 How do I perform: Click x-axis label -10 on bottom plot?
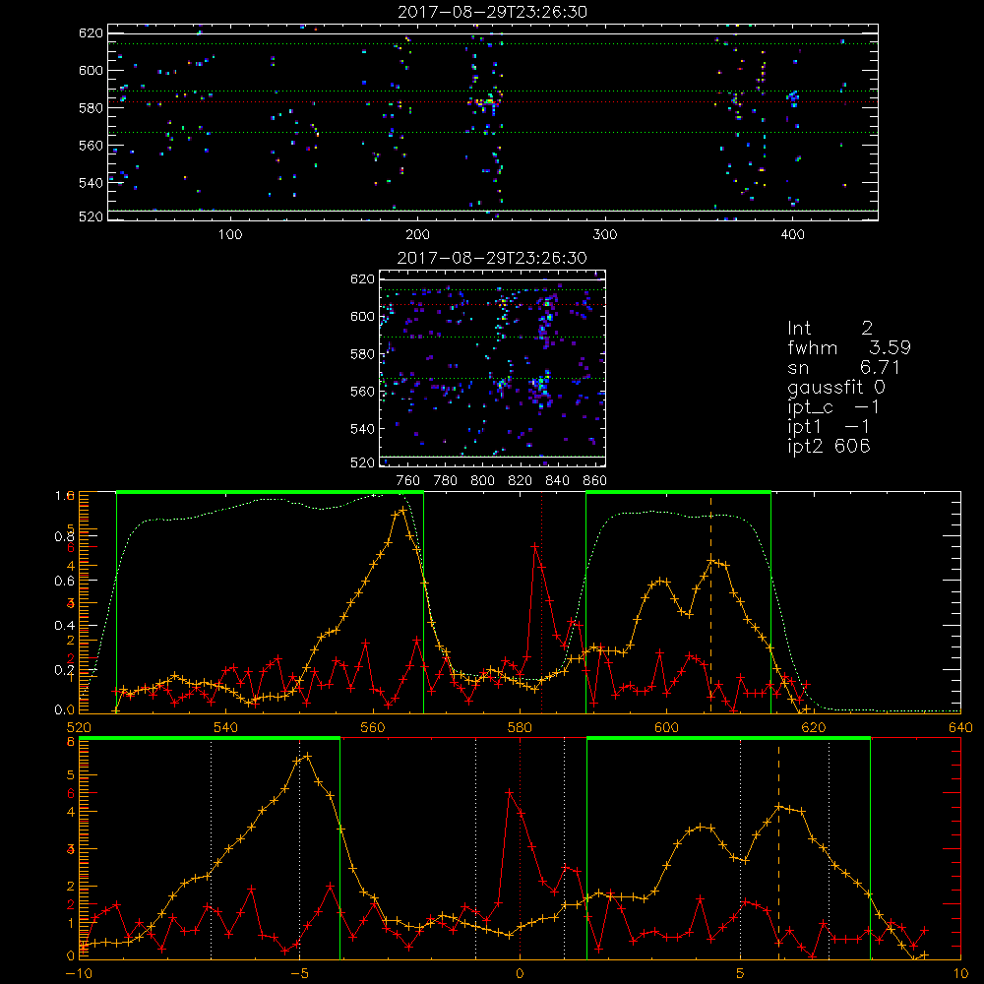[79, 973]
